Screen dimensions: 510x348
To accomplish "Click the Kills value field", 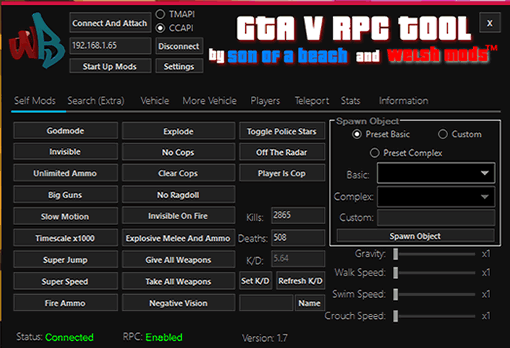I will (298, 215).
